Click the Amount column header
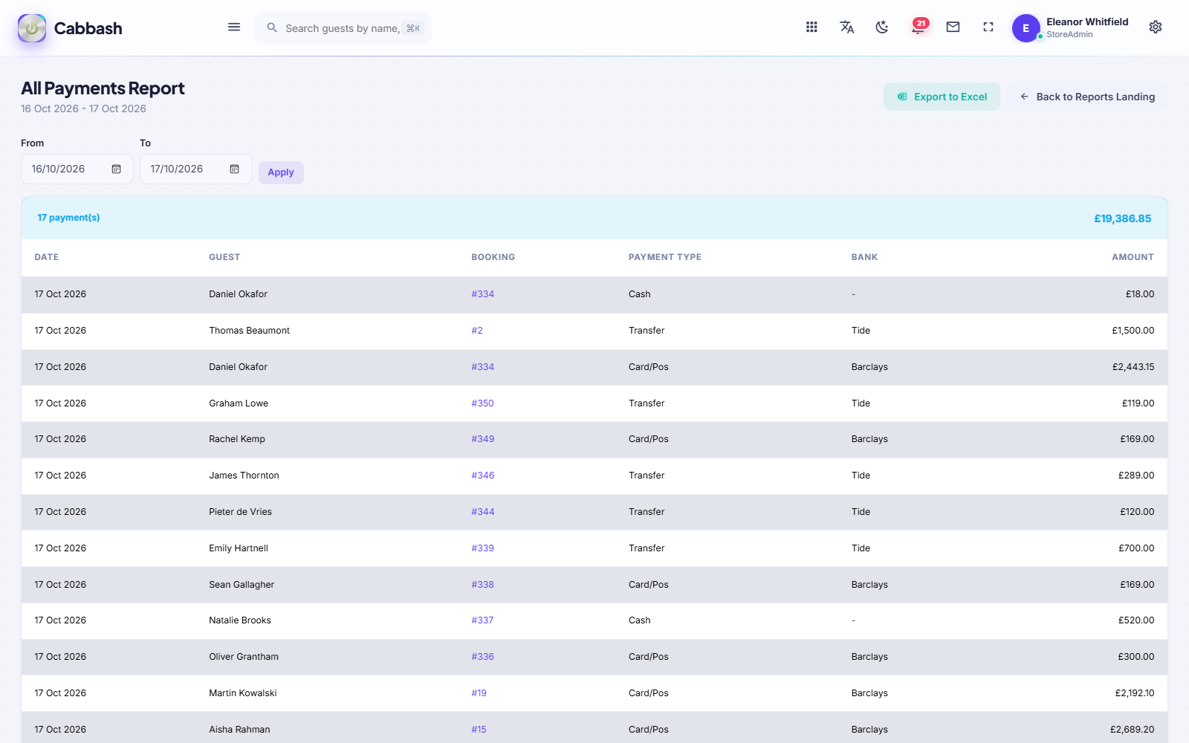 pos(1133,257)
